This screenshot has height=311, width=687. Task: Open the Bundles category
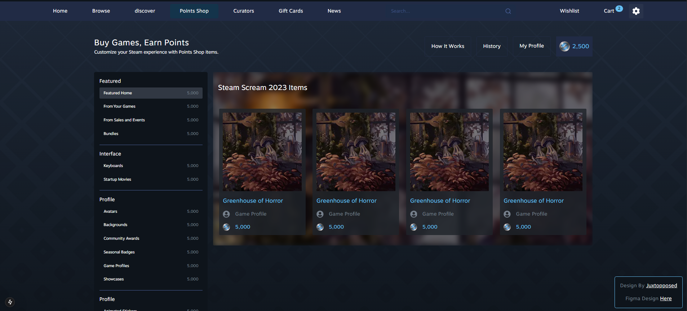tap(151, 134)
